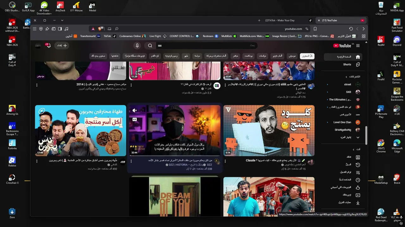This screenshot has width=405, height=227.
Task: Open the 17:48 cooking video thumbnail
Action: pyautogui.click(x=80, y=131)
